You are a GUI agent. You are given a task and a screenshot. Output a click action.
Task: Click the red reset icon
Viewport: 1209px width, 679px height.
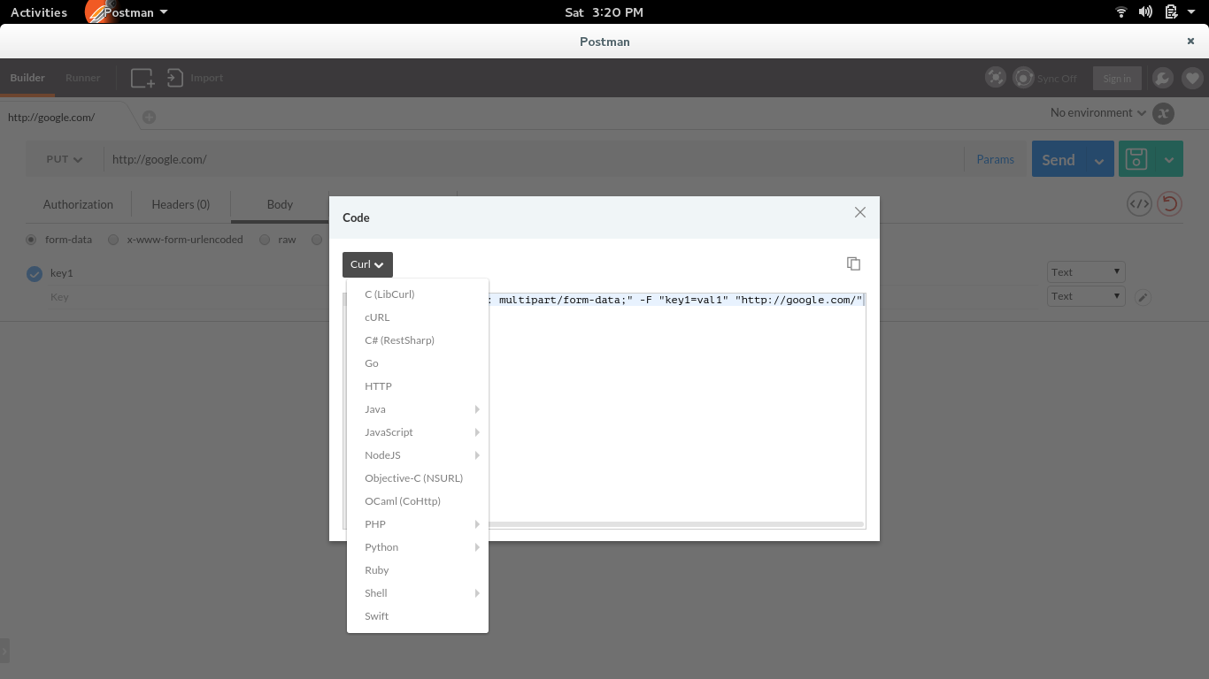(x=1169, y=204)
